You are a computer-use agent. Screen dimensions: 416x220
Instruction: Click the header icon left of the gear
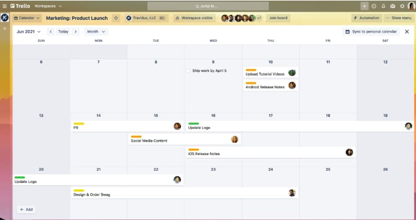[393, 6]
